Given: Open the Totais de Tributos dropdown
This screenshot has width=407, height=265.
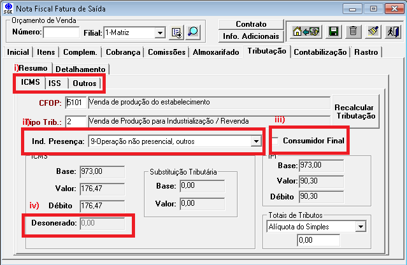Looking at the screenshot, I should pos(361,226).
